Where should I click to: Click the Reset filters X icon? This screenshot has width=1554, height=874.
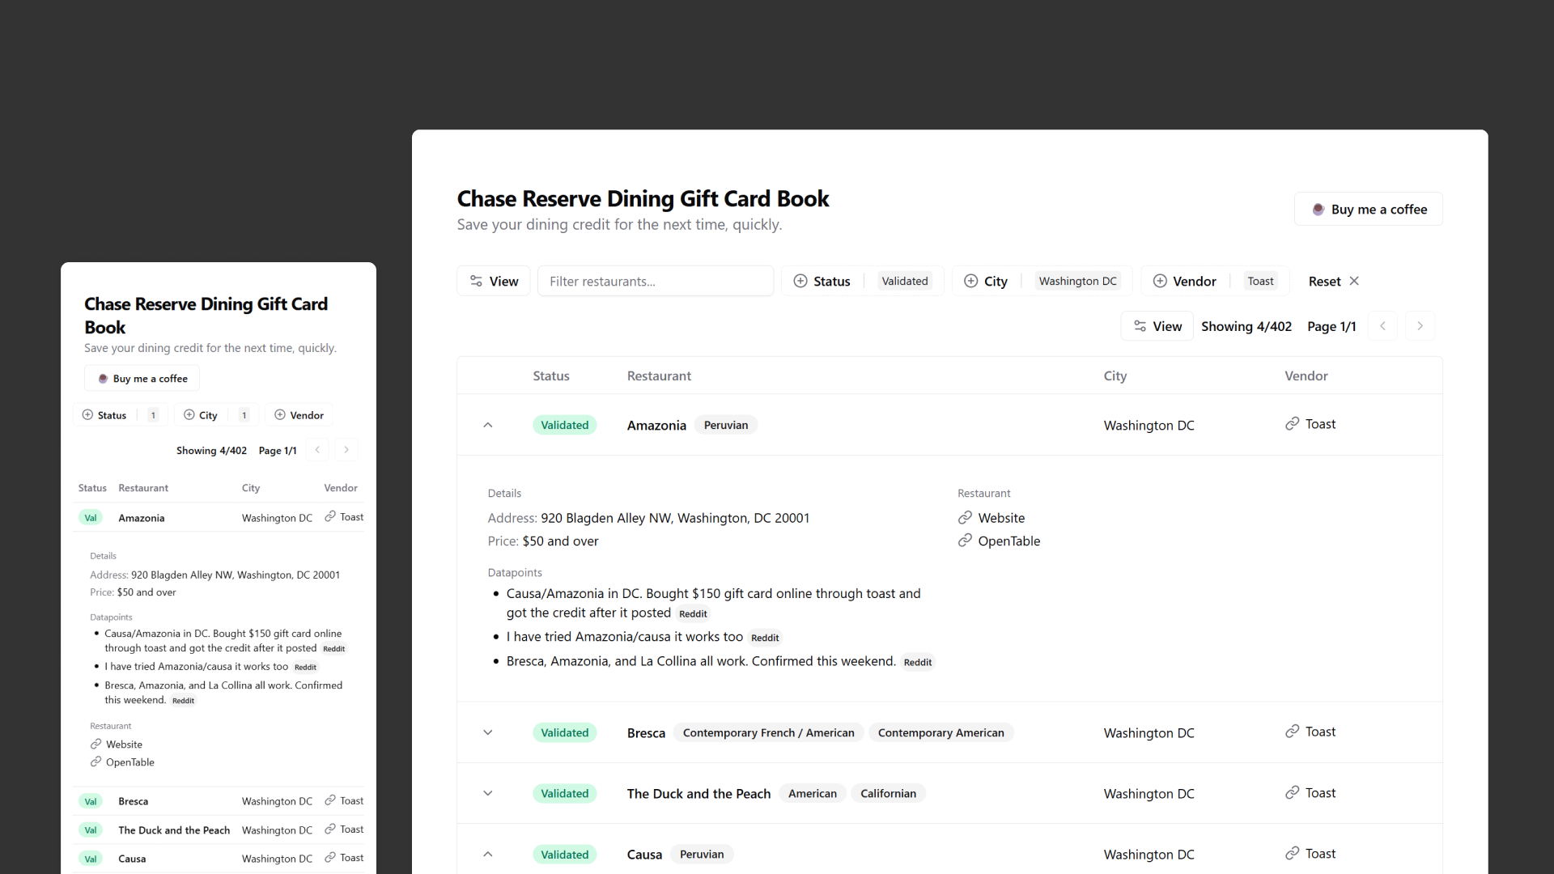(1354, 281)
